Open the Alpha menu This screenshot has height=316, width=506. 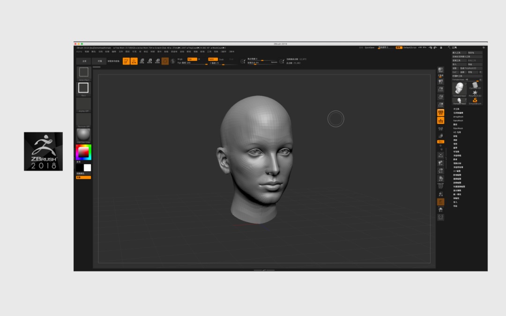pyautogui.click(x=79, y=51)
